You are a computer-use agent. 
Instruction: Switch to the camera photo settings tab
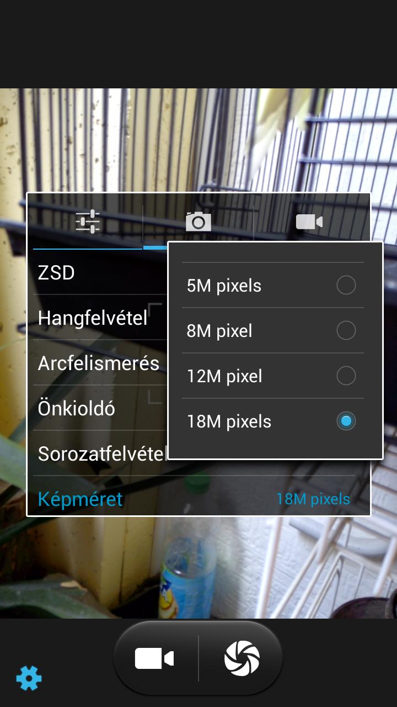[198, 222]
